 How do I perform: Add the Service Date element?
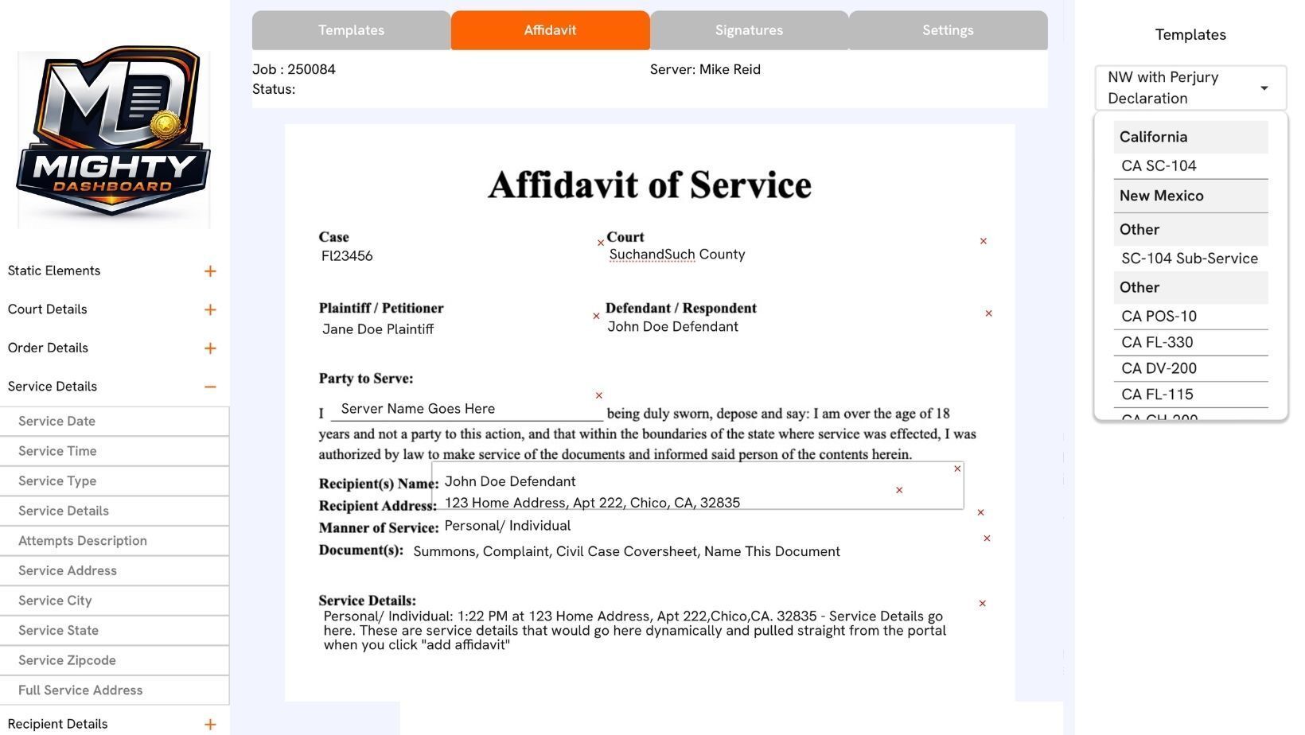[x=115, y=422]
